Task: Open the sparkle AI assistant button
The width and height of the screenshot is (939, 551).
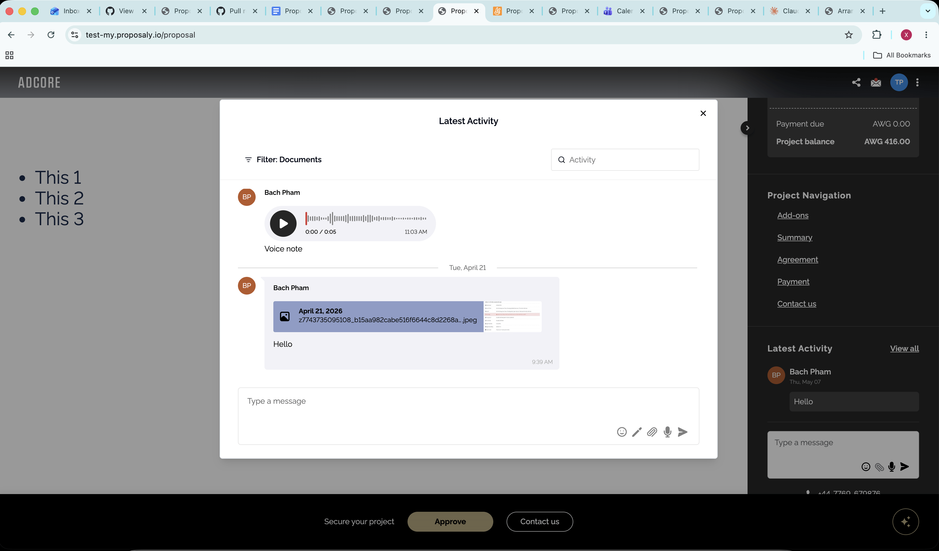Action: click(906, 522)
